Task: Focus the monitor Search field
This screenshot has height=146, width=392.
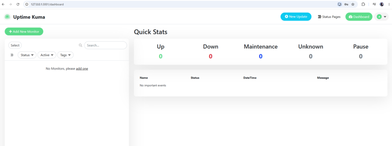Action: coord(106,45)
